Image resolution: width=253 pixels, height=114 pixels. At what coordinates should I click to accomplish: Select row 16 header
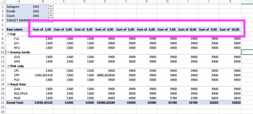3,75
